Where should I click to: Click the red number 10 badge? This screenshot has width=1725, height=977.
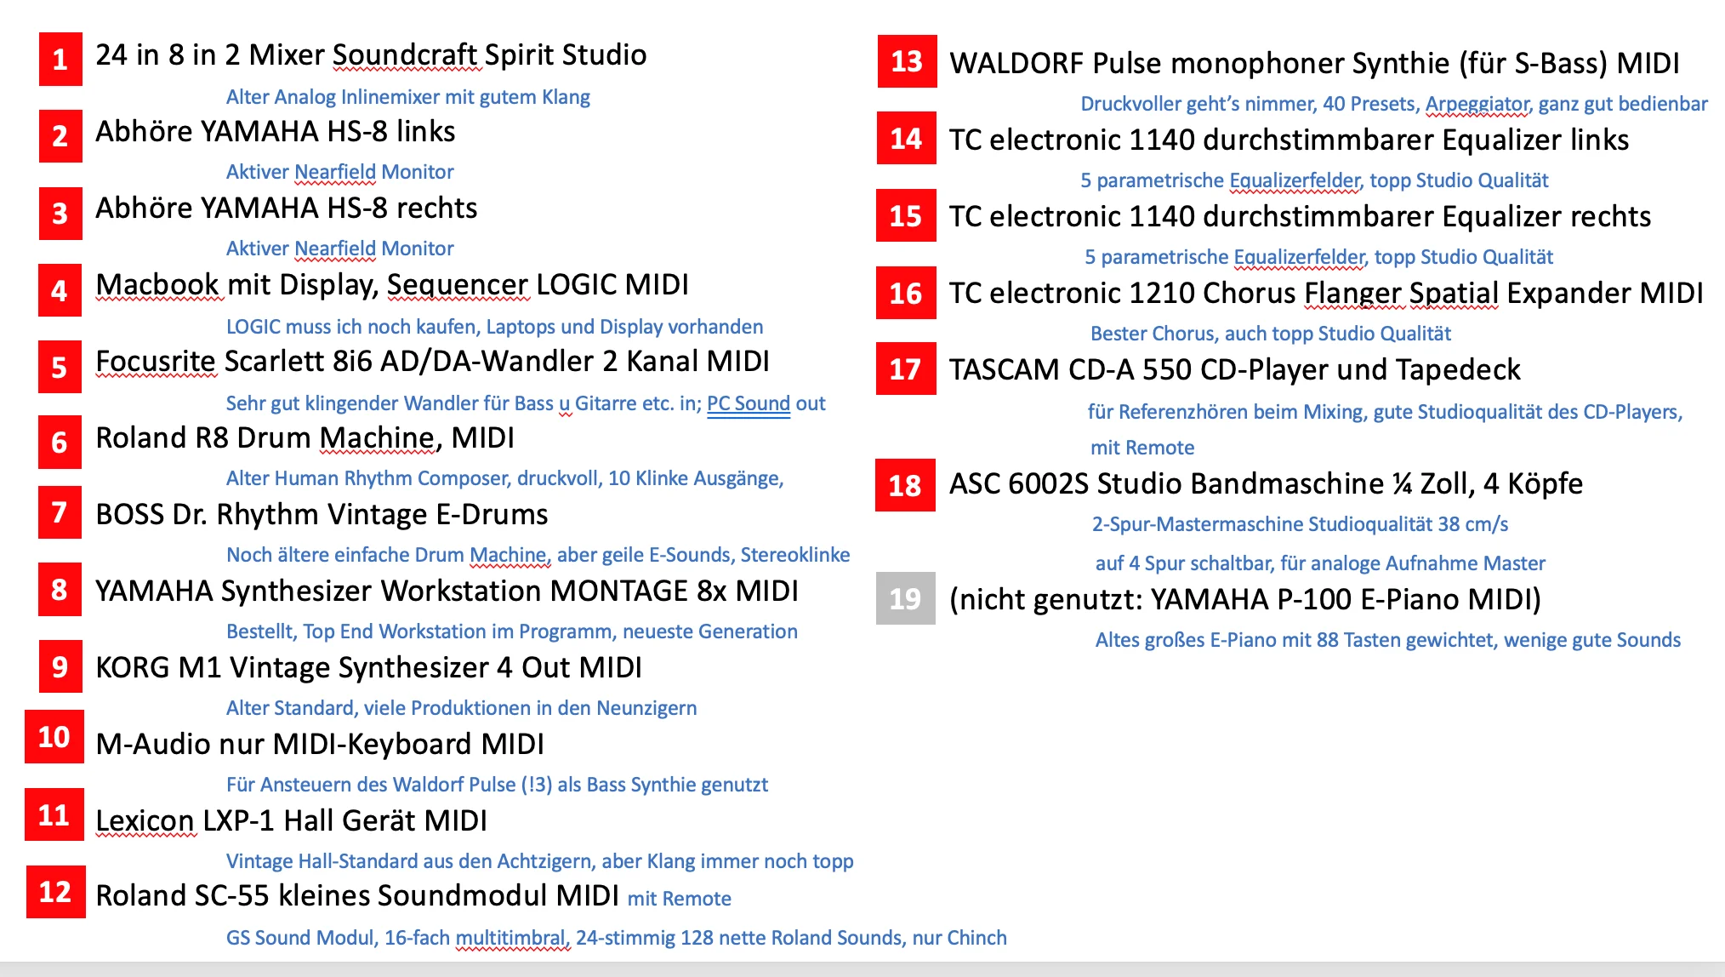(x=54, y=737)
